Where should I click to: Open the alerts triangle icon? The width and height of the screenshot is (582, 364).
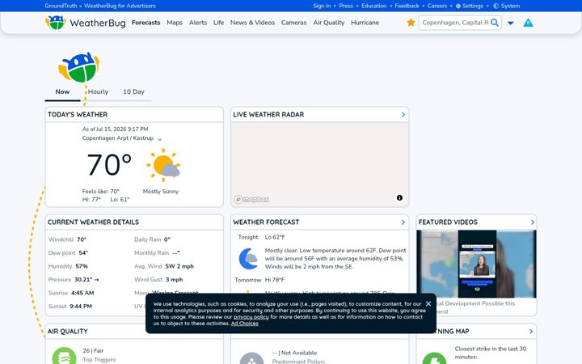528,23
